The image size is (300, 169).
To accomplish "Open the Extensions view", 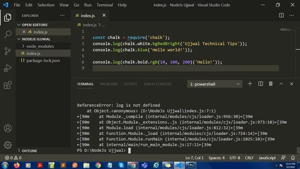I will pyautogui.click(x=7, y=85).
